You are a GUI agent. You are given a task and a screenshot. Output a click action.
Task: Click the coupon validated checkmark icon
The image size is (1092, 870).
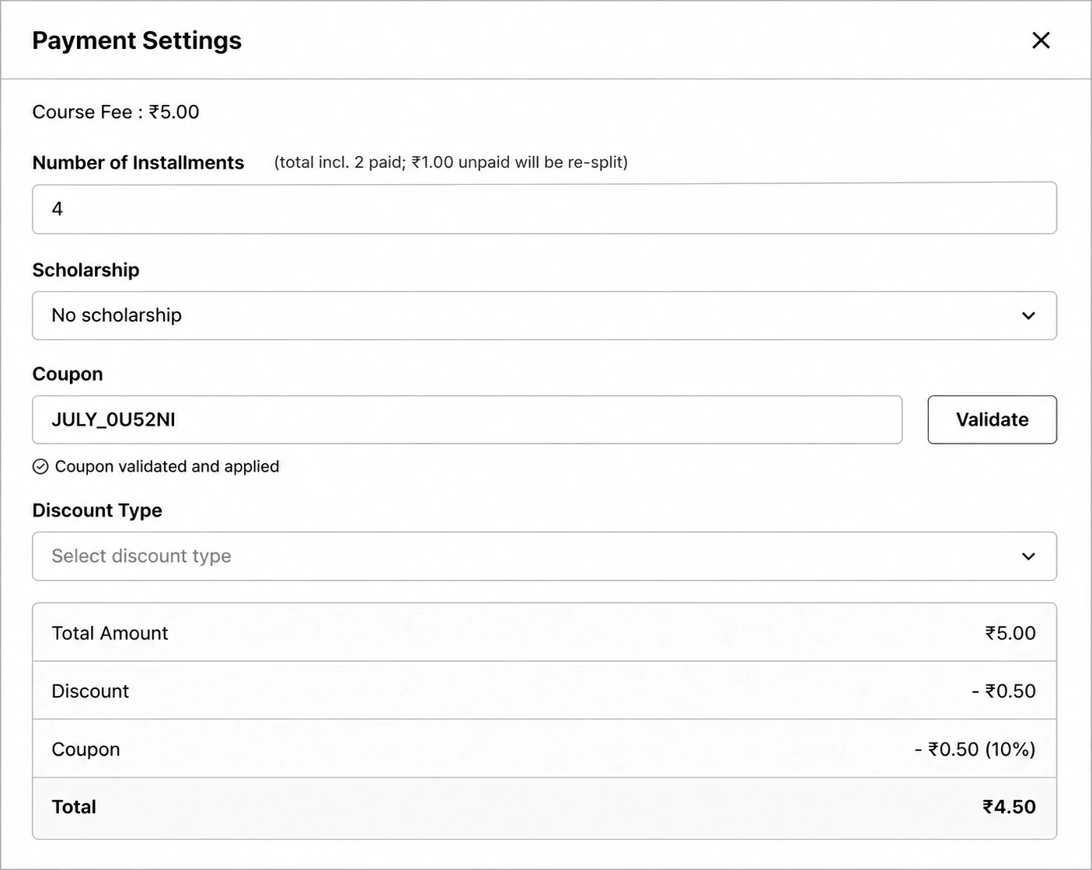click(40, 466)
